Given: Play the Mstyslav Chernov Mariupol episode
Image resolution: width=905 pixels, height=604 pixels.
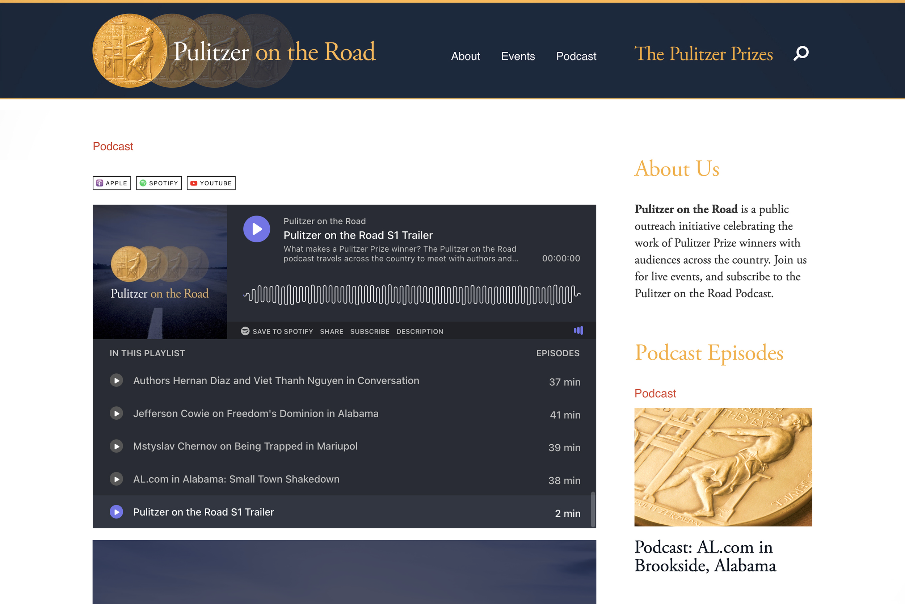Looking at the screenshot, I should point(116,446).
